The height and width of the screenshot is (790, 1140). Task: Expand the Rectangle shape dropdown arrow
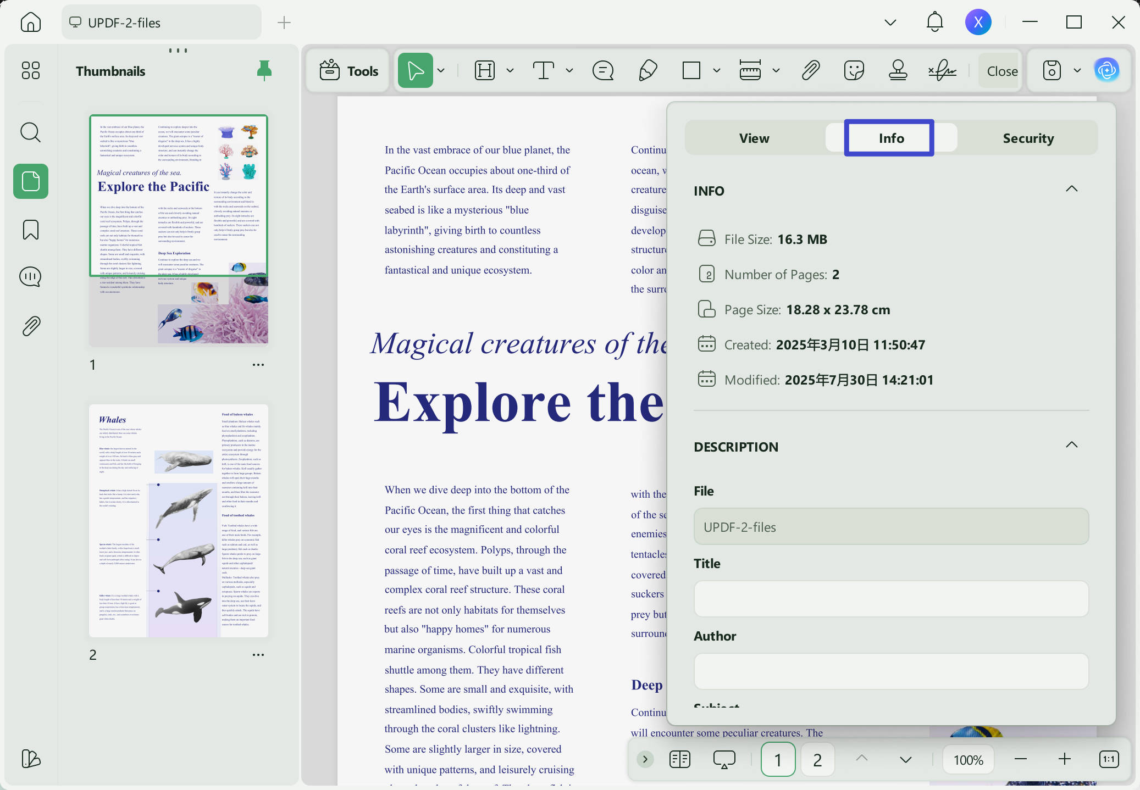click(717, 70)
